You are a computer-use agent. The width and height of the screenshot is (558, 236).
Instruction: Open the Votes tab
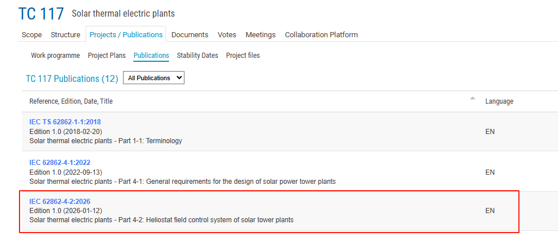pyautogui.click(x=227, y=34)
